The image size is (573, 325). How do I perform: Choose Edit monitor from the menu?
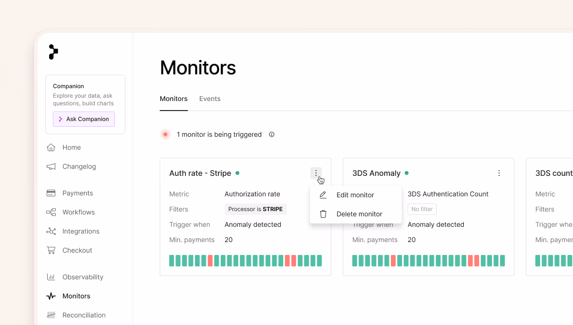point(356,195)
